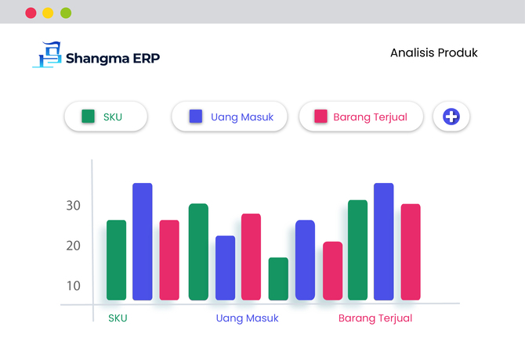Click the pink Barang Terjual legend square
The width and height of the screenshot is (525, 352).
(320, 117)
